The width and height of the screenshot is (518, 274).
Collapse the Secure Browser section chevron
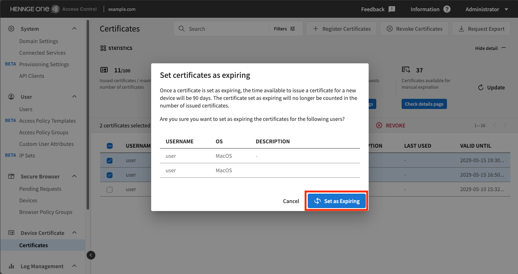(74, 176)
